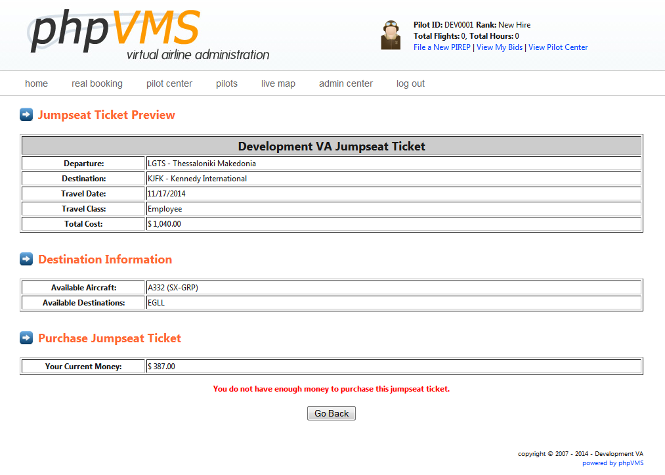This screenshot has width=665, height=475.
Task: Click the Your Current Money: label
Action: [x=83, y=367]
